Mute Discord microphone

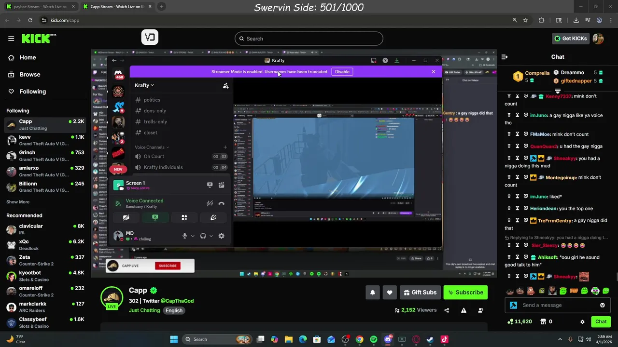[x=184, y=236]
